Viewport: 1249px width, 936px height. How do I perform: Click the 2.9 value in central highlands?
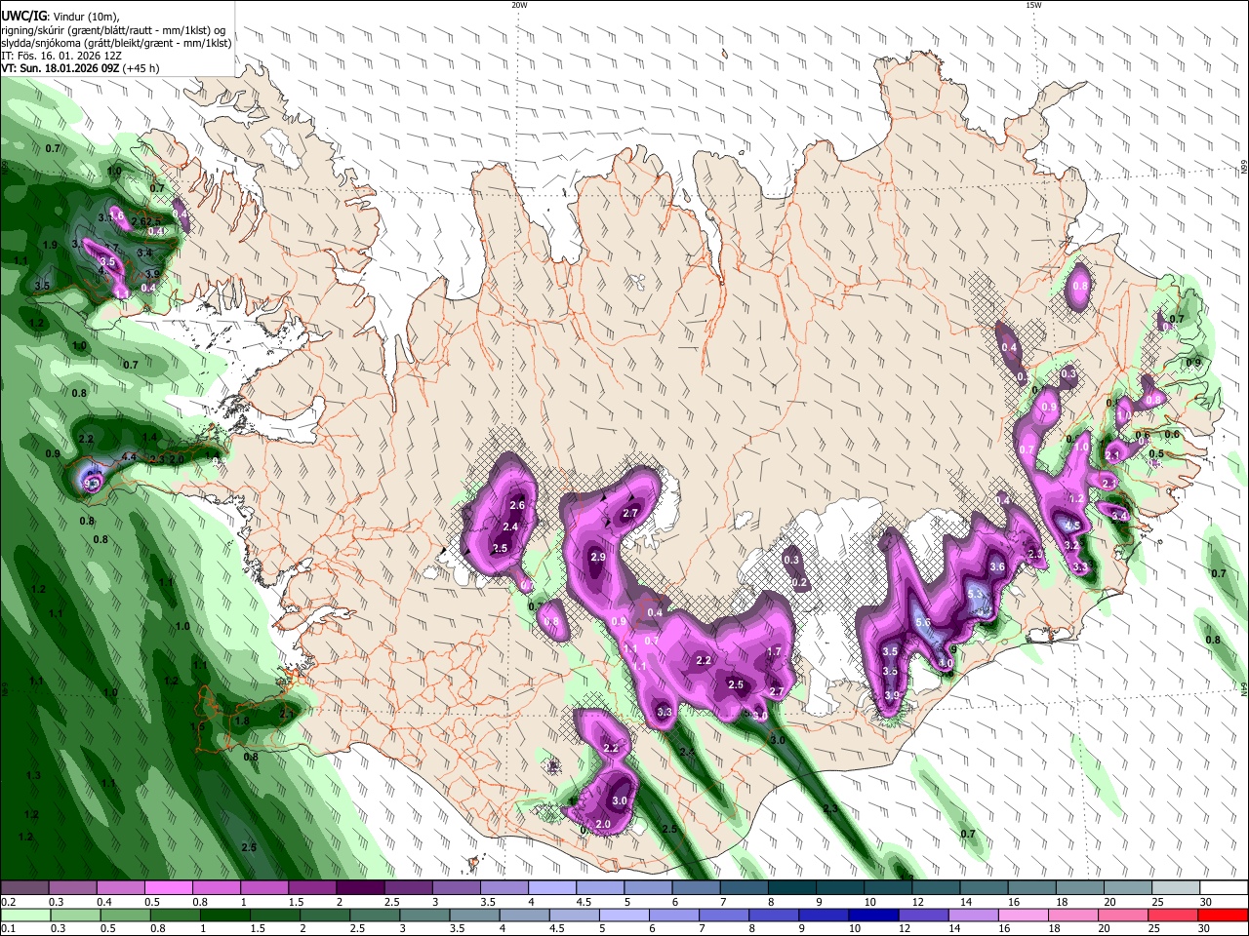598,557
